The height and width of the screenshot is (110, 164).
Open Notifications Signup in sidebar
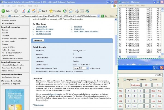pyautogui.click(x=10, y=77)
